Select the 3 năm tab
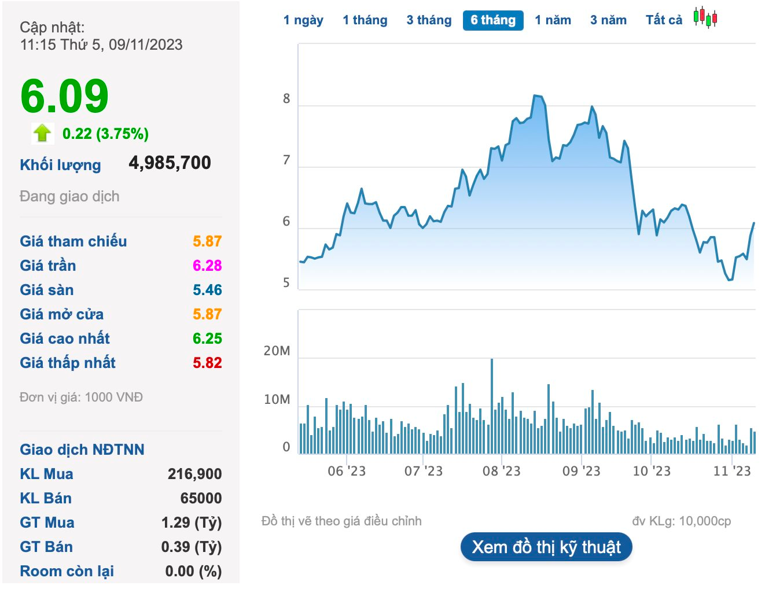The height and width of the screenshot is (589, 765). (608, 20)
